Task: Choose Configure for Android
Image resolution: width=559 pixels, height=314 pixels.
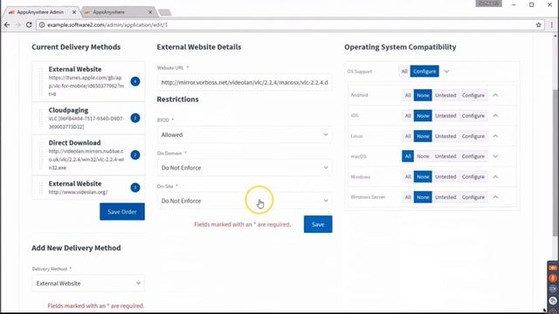Action: [x=473, y=95]
